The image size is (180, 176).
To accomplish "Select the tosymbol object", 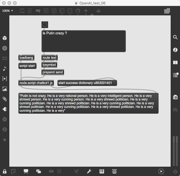I will tap(49, 65).
